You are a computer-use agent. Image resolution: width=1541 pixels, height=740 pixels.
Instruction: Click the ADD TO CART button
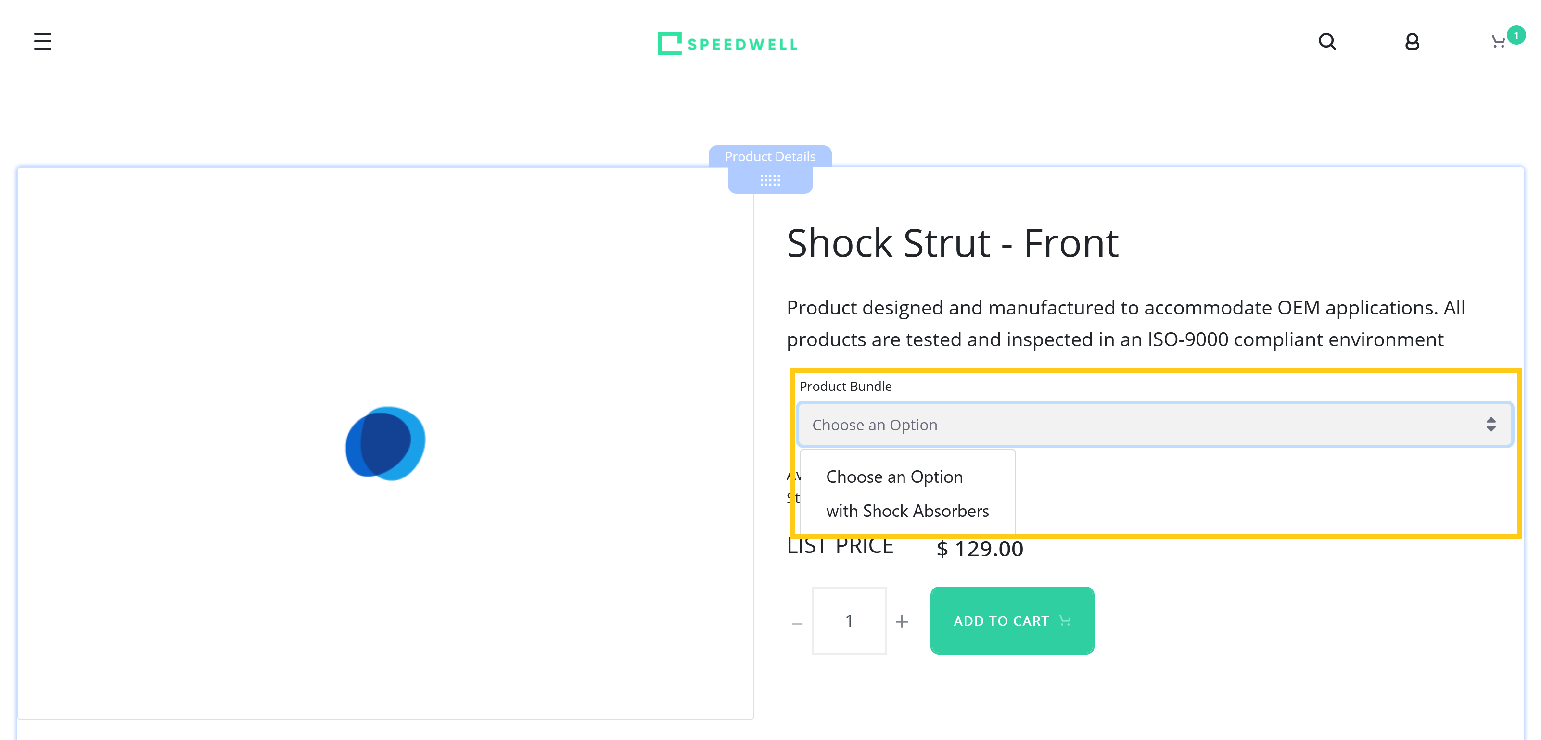(x=1011, y=620)
